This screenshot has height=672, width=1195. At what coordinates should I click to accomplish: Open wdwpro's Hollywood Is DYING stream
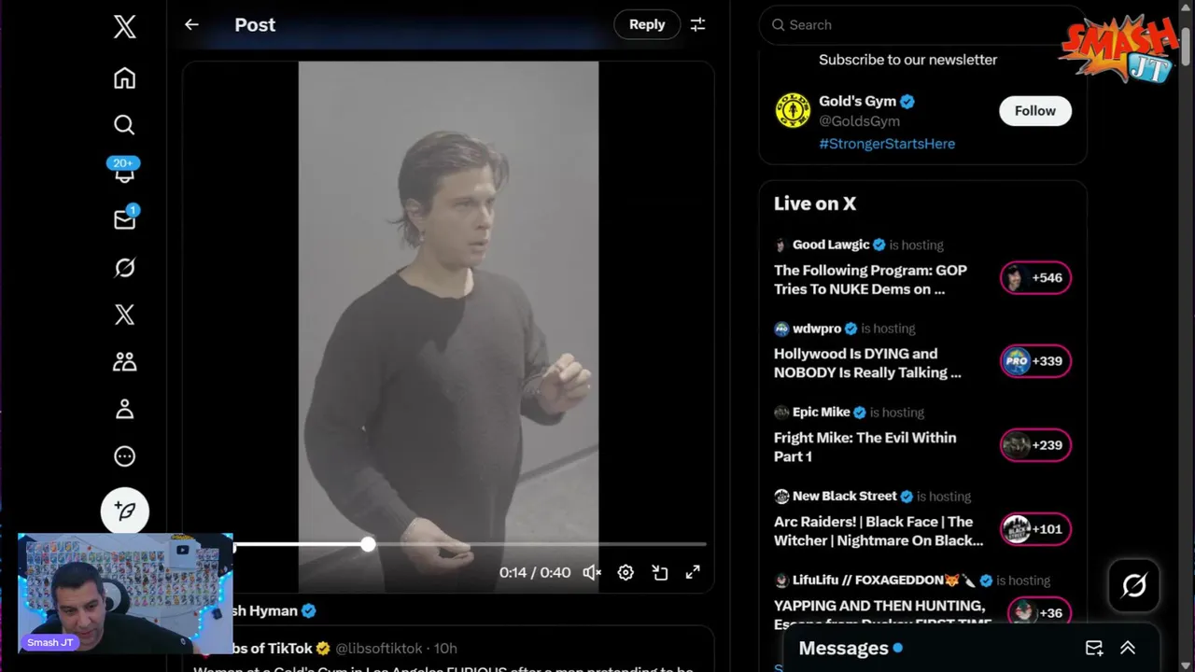point(867,363)
